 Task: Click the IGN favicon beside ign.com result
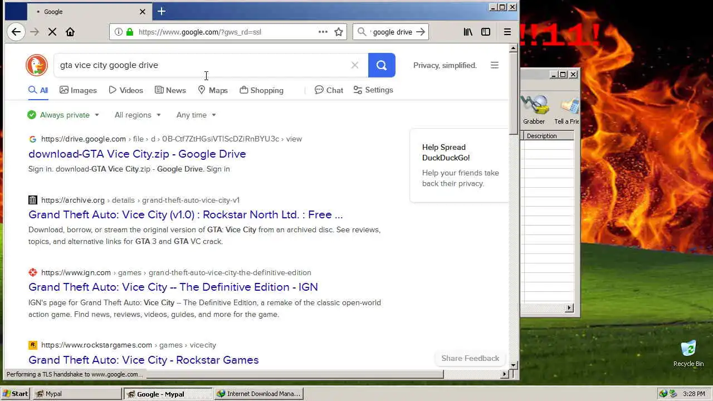33,272
